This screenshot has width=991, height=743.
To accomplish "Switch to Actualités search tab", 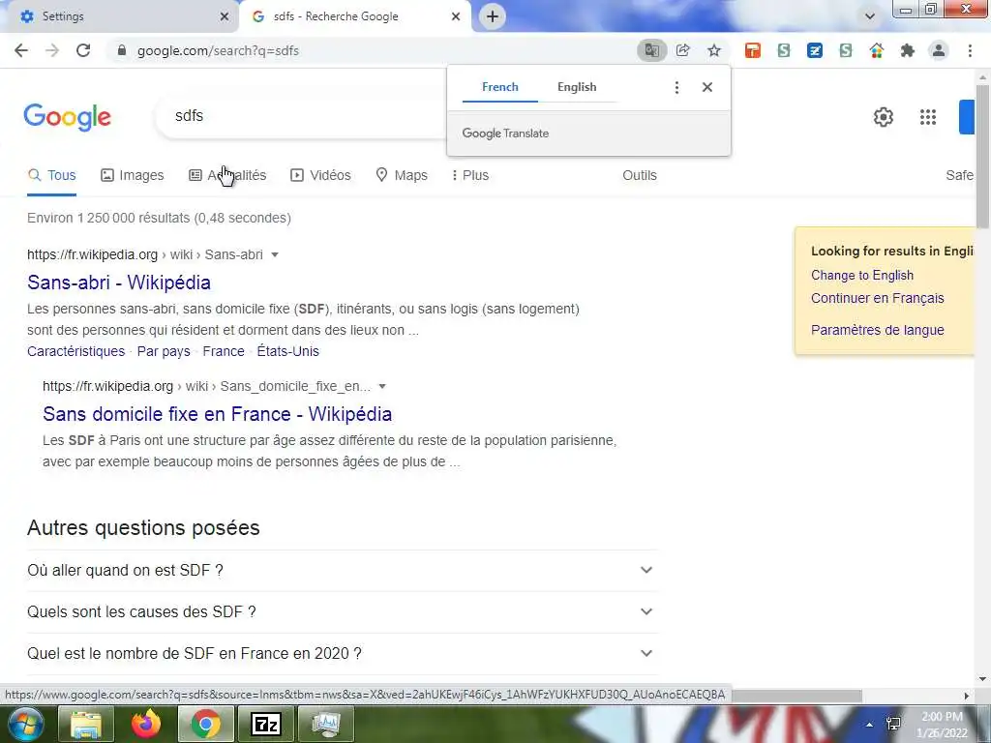I will 227,176.
